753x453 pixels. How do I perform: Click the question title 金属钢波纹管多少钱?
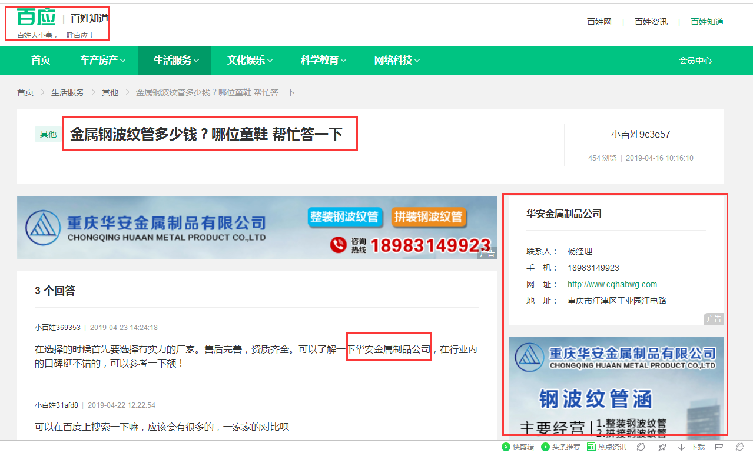206,134
